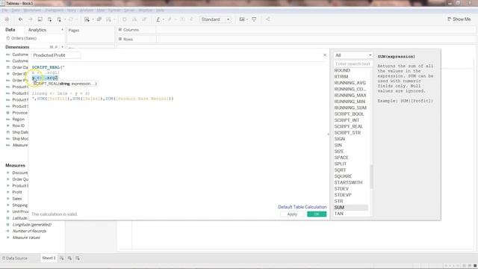Open the Standard fit dropdown
Screen dimensions: 478x269
tap(215, 19)
